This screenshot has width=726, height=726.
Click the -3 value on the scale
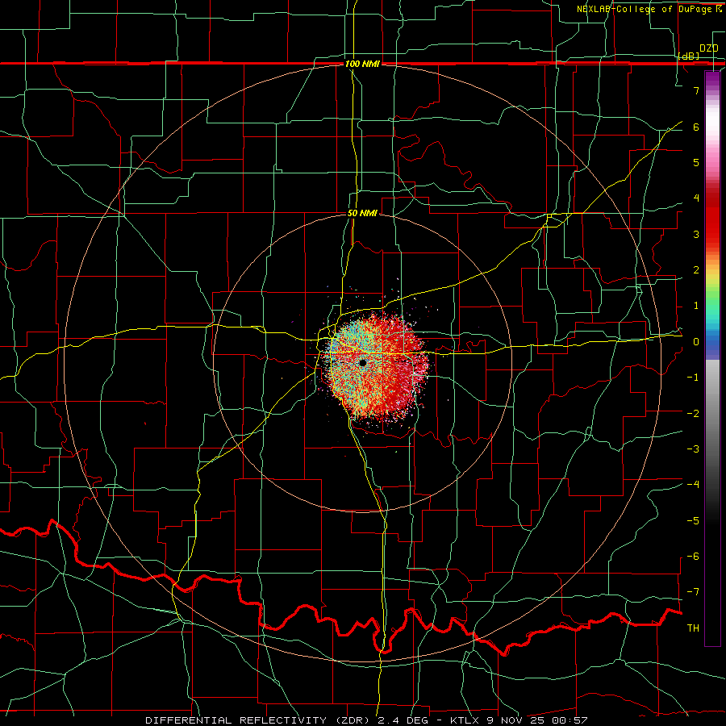tap(693, 449)
